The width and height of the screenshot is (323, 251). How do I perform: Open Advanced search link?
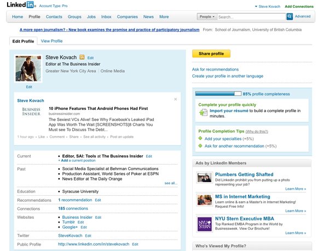303,16
